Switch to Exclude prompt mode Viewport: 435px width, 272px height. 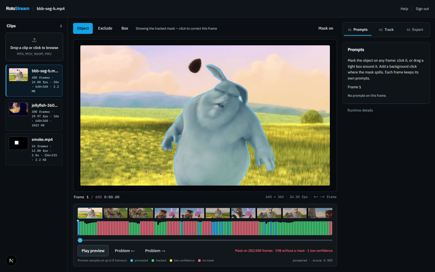click(105, 28)
